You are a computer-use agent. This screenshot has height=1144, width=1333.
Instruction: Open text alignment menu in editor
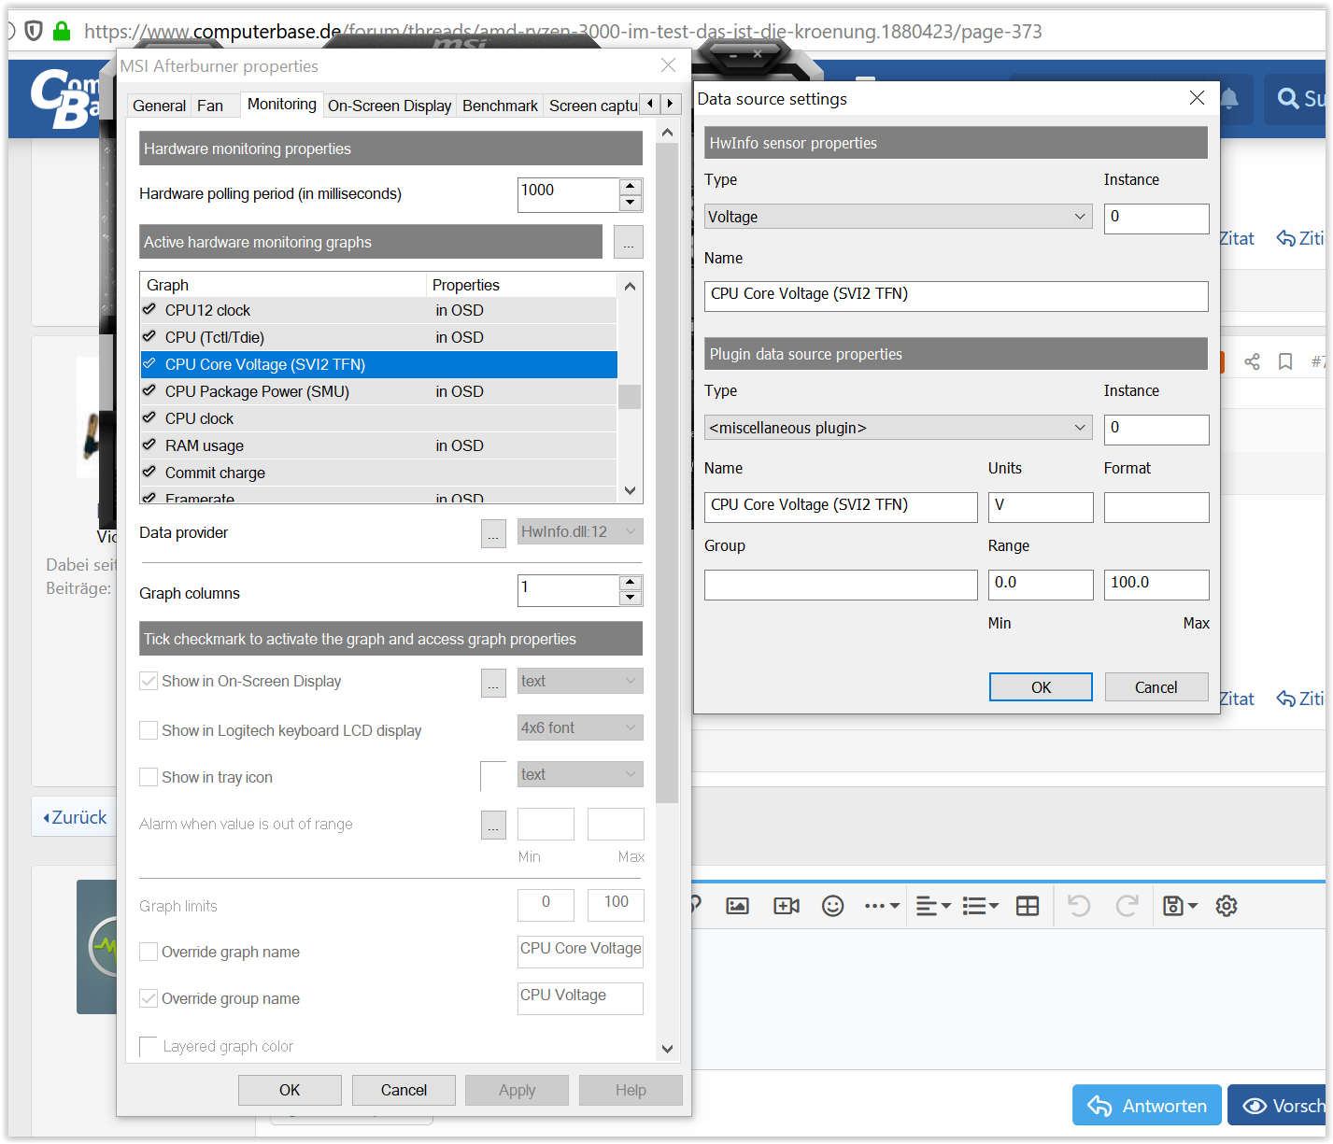[933, 906]
